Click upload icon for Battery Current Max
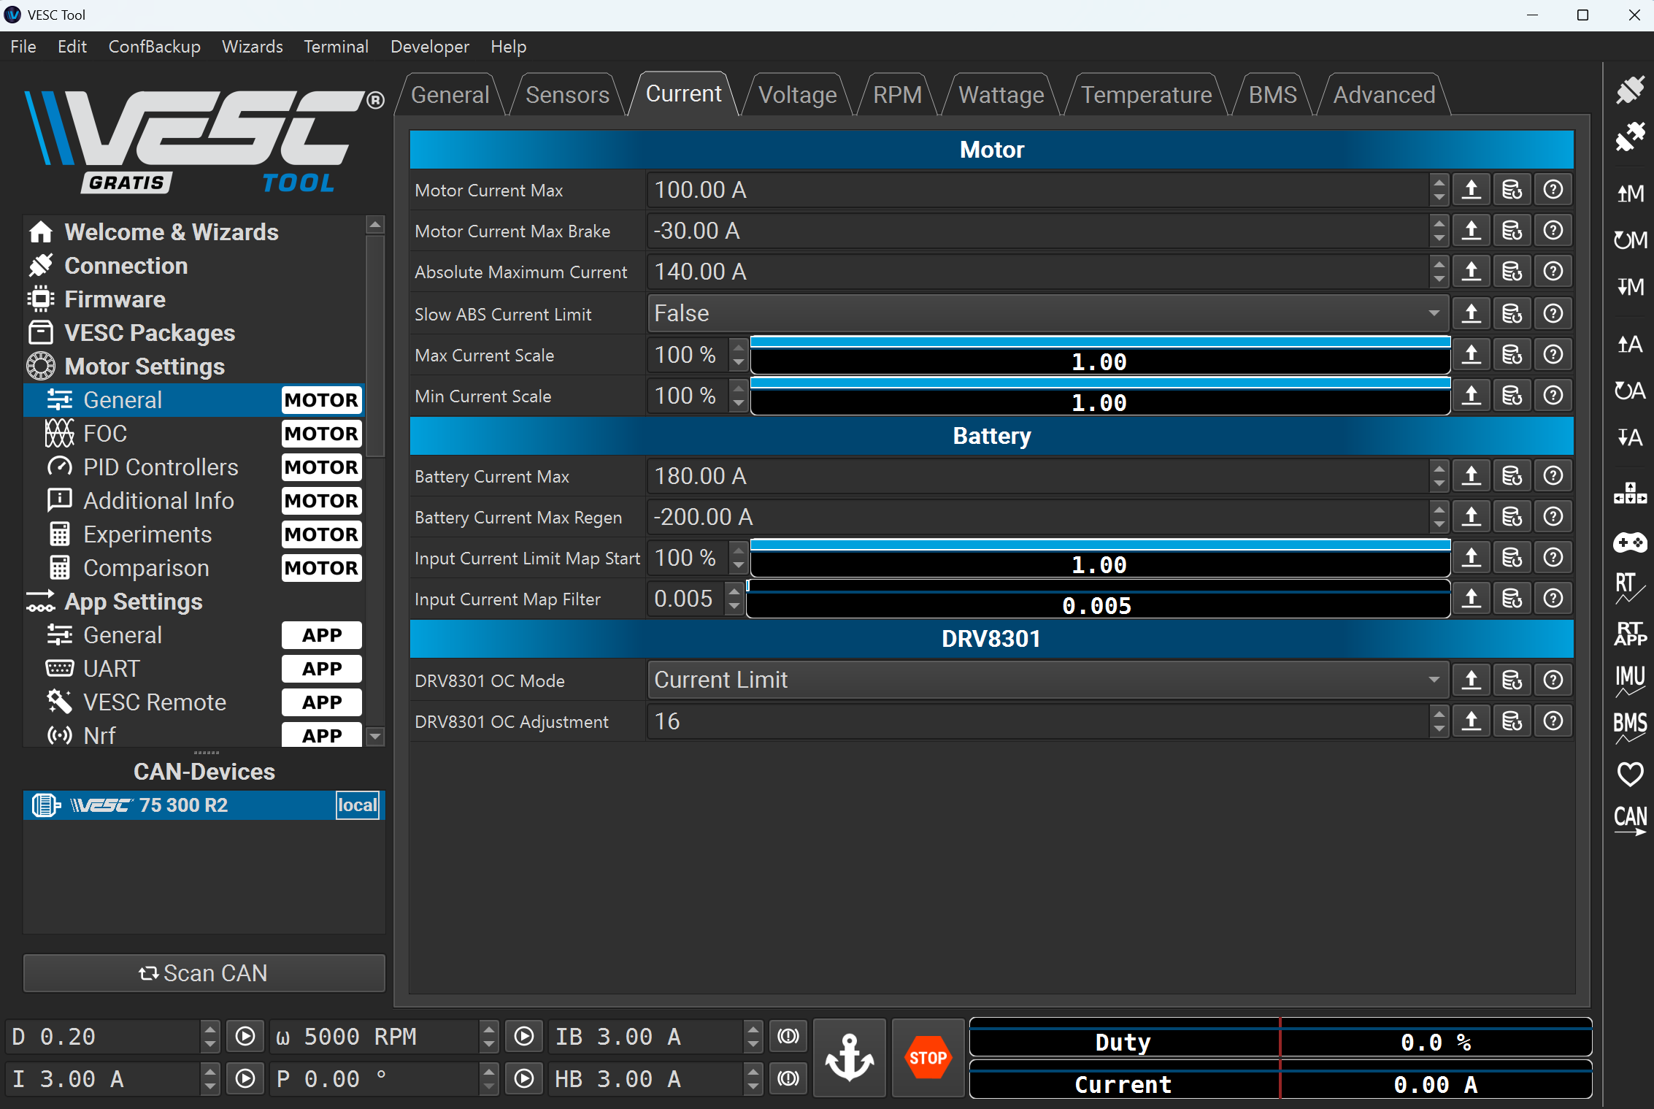The height and width of the screenshot is (1109, 1654). click(x=1472, y=476)
